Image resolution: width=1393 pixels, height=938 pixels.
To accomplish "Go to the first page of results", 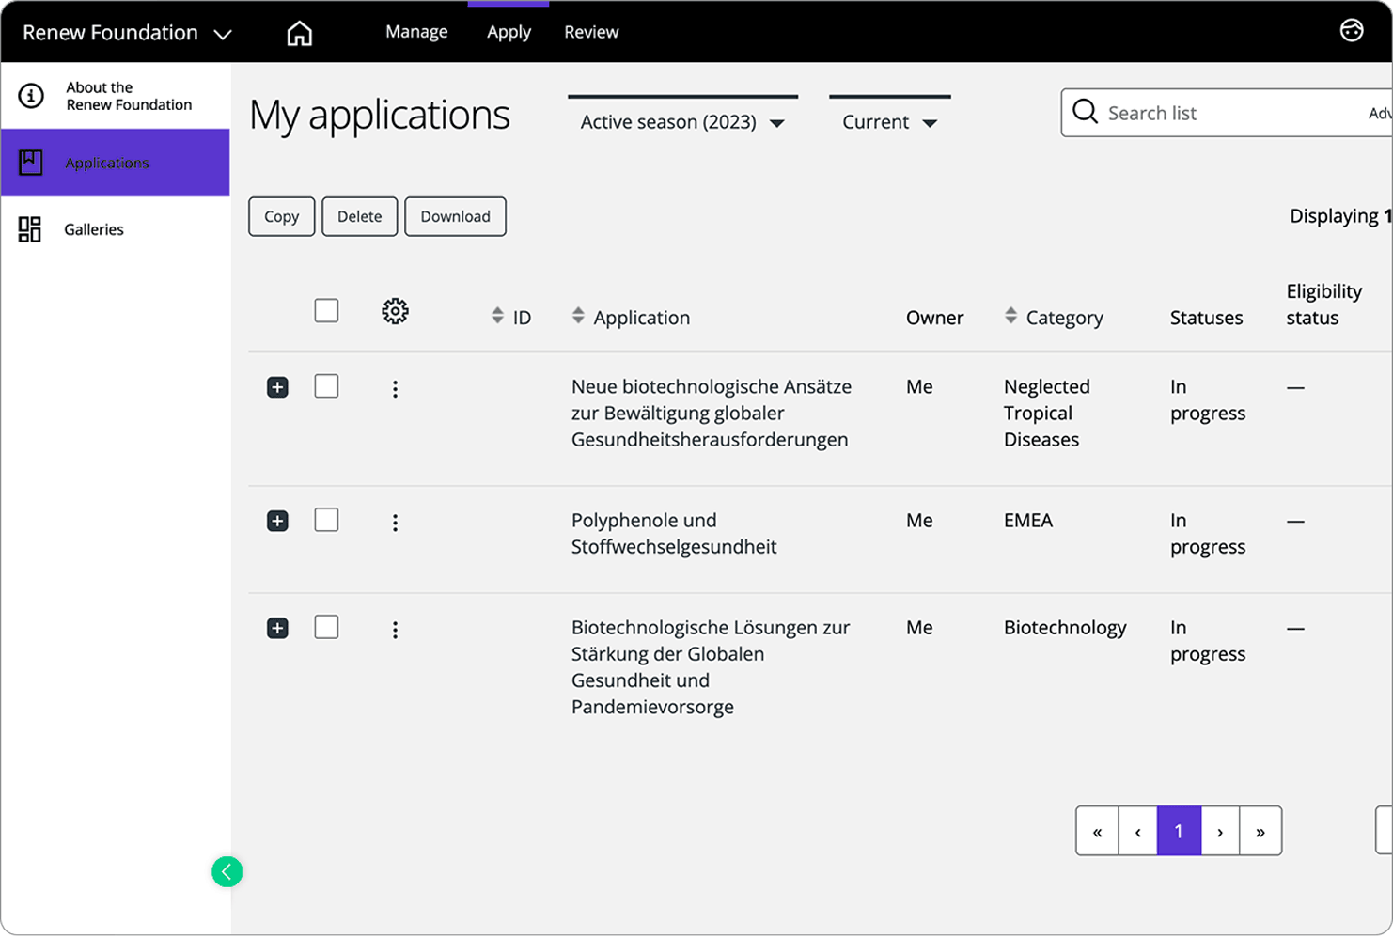I will (x=1097, y=831).
